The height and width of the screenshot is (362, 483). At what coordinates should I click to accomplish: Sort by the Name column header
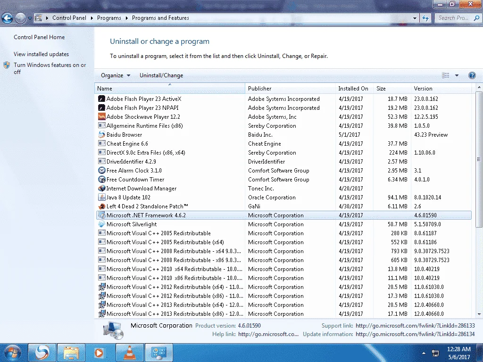click(x=170, y=88)
